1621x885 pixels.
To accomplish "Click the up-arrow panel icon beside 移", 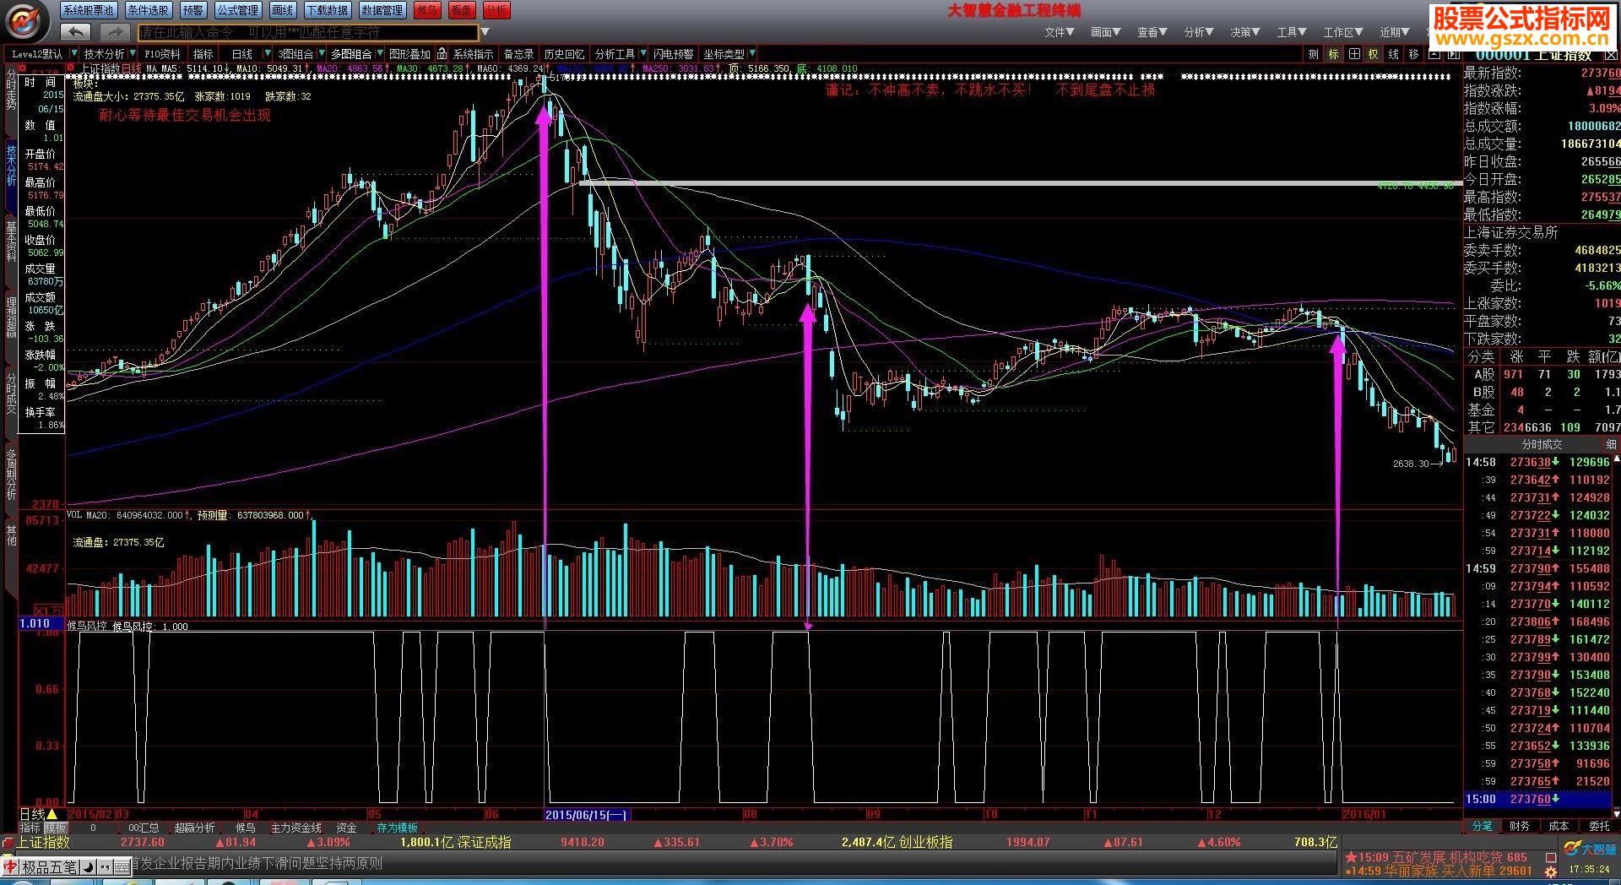I will point(1434,54).
